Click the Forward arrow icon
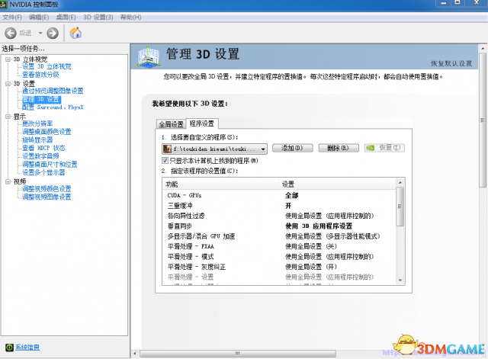 pyautogui.click(x=53, y=33)
